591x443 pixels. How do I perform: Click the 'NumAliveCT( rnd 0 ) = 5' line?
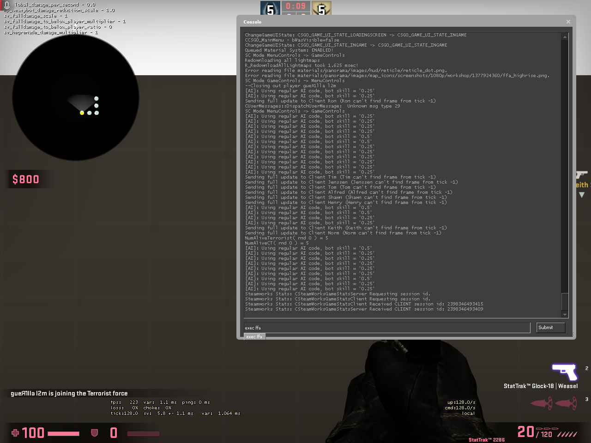click(277, 243)
